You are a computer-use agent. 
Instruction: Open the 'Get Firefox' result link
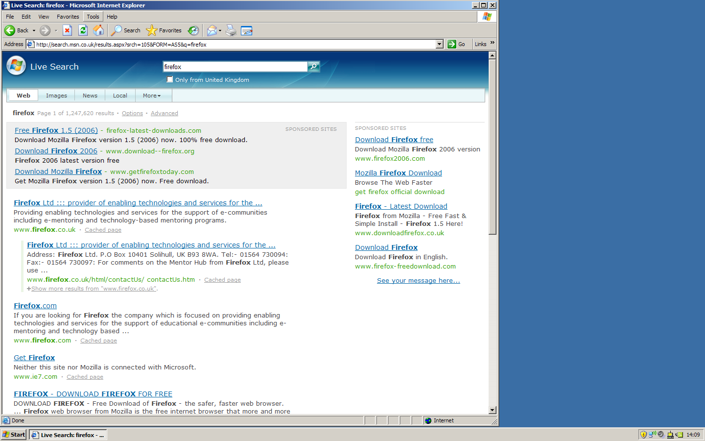coord(34,358)
